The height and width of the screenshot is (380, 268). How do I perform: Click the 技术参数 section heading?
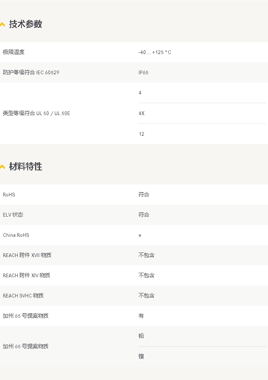pos(26,24)
